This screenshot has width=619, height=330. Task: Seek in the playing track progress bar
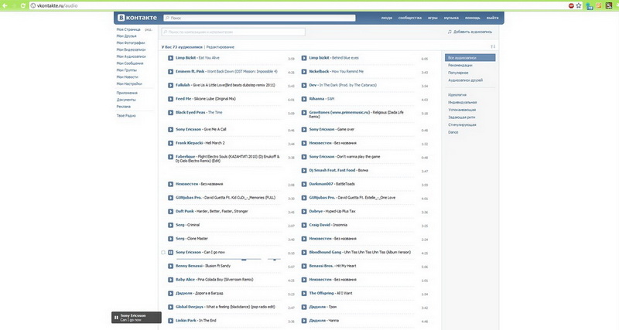point(218,260)
